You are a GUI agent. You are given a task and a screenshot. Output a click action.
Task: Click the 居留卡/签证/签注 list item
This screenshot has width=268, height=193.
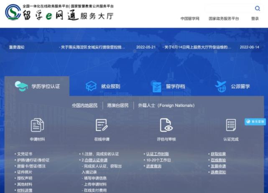31,166
